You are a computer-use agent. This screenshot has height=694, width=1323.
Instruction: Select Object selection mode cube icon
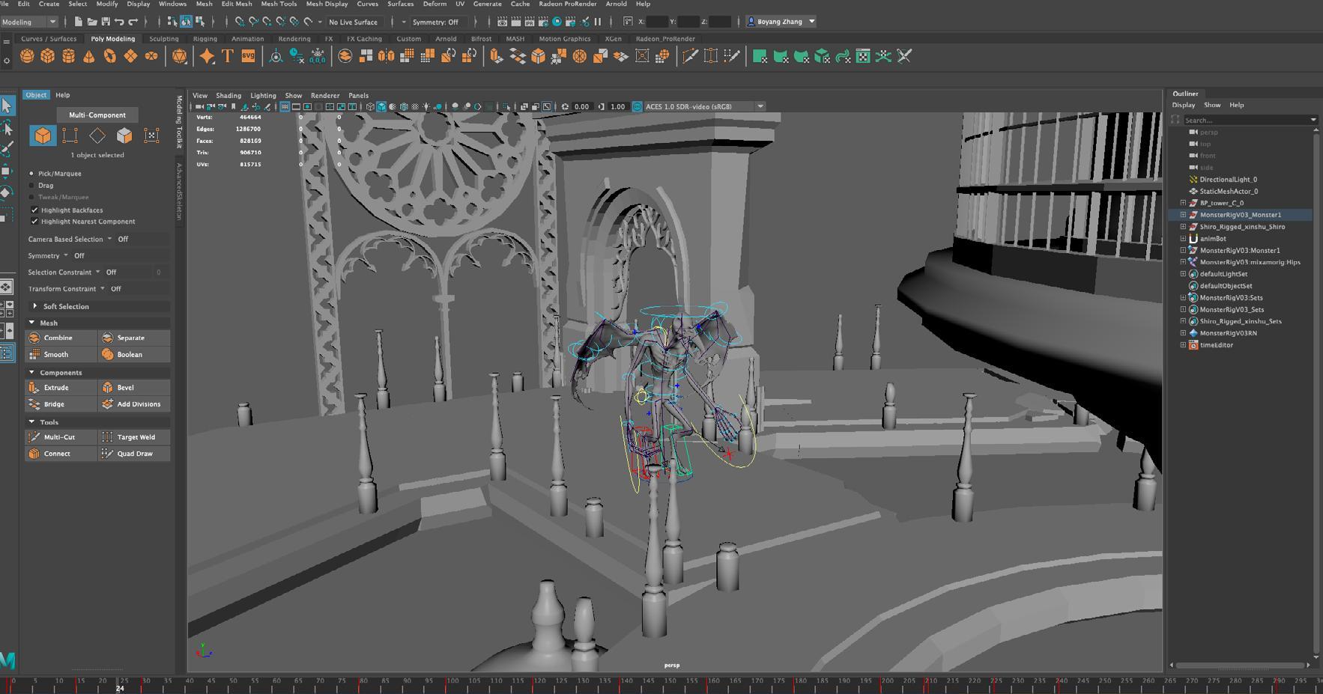[43, 136]
